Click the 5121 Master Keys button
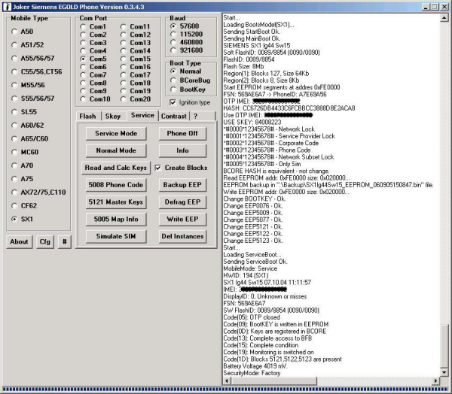Screen dimensions: 452x394 pyautogui.click(x=116, y=202)
